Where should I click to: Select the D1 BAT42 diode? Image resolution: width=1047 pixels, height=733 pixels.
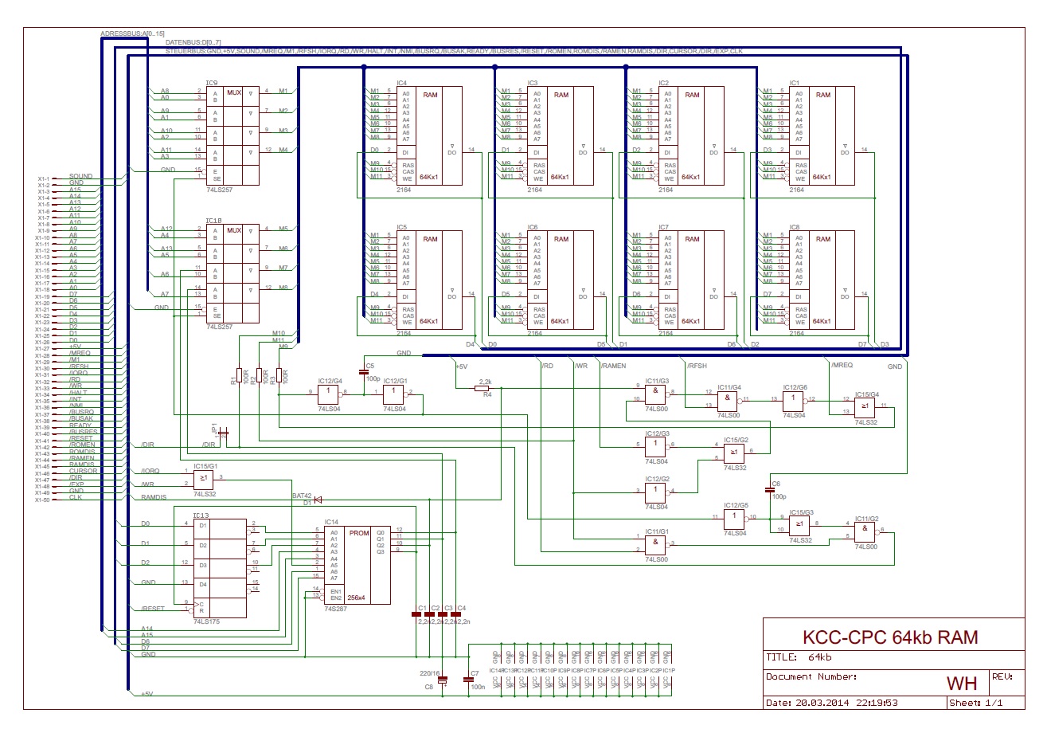[317, 500]
